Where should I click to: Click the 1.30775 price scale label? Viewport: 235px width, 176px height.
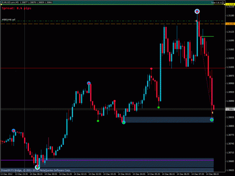tap(230, 135)
